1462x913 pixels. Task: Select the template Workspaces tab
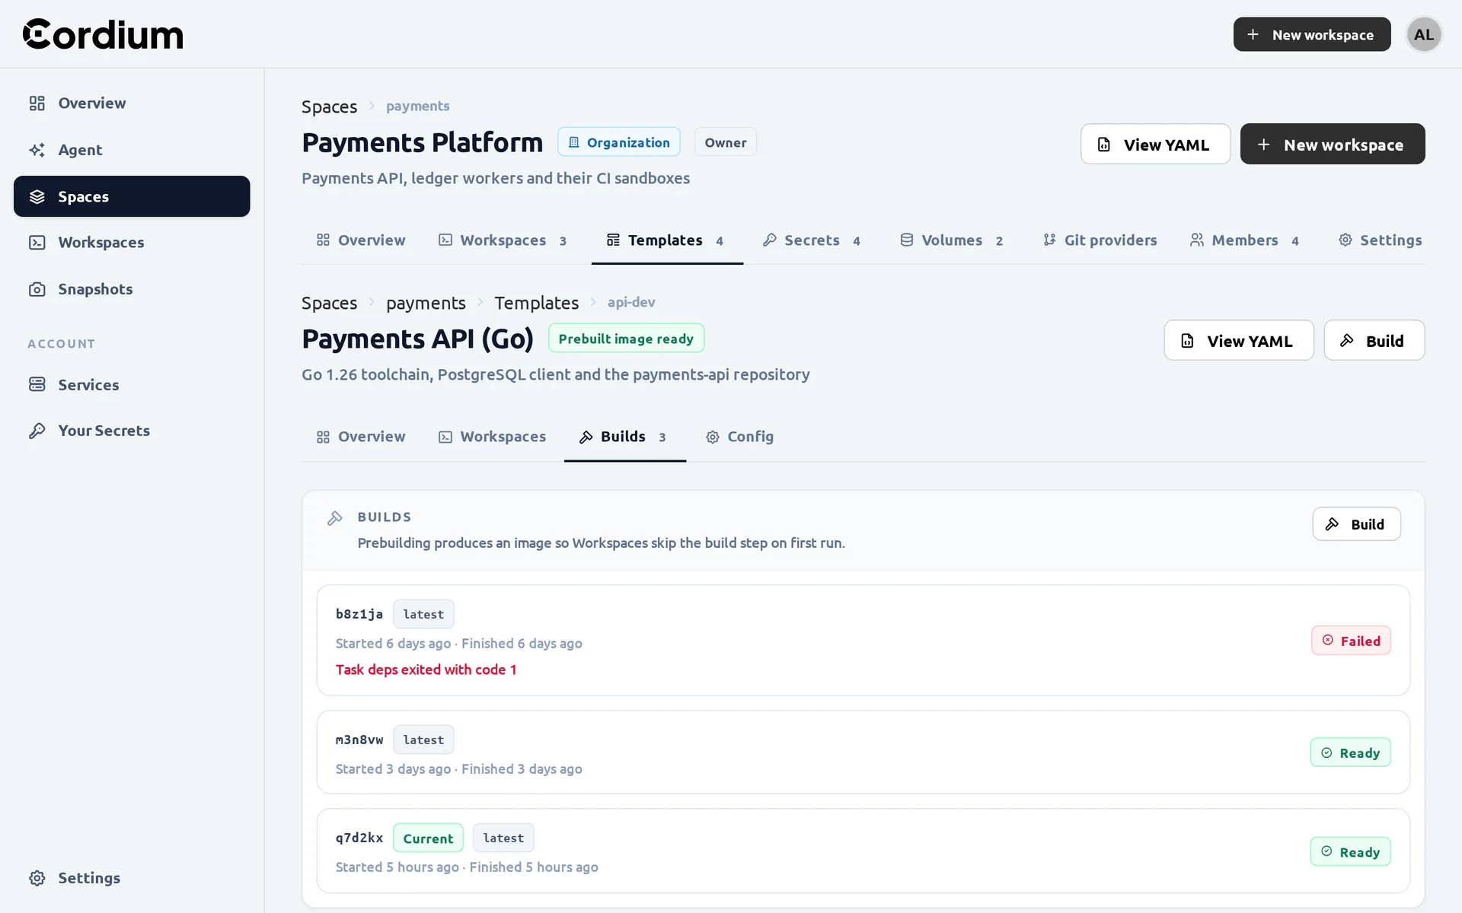point(492,437)
